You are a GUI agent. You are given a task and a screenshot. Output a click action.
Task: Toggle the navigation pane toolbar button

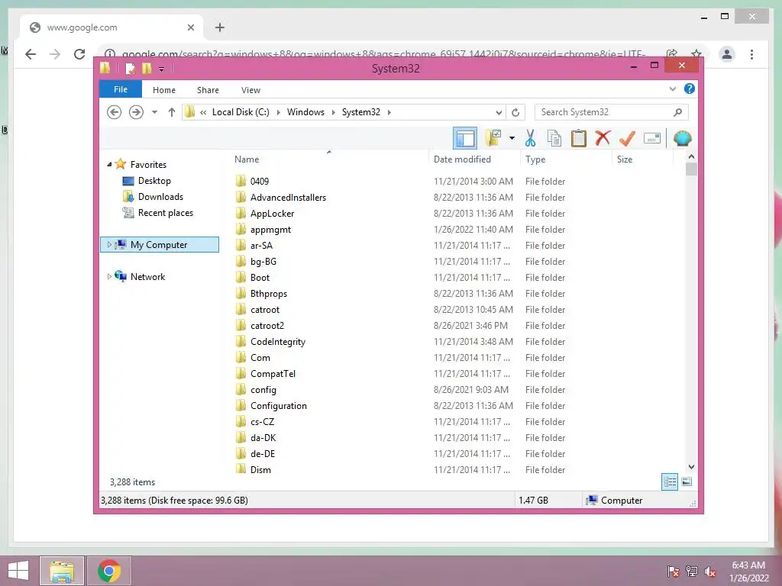(465, 139)
